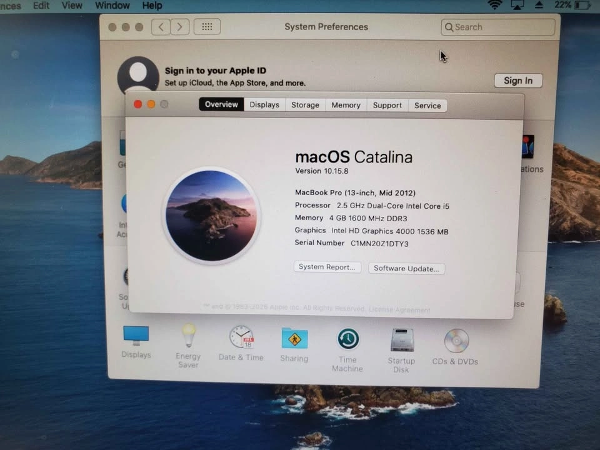Click the battery status icon
The width and height of the screenshot is (600, 450).
click(x=582, y=6)
